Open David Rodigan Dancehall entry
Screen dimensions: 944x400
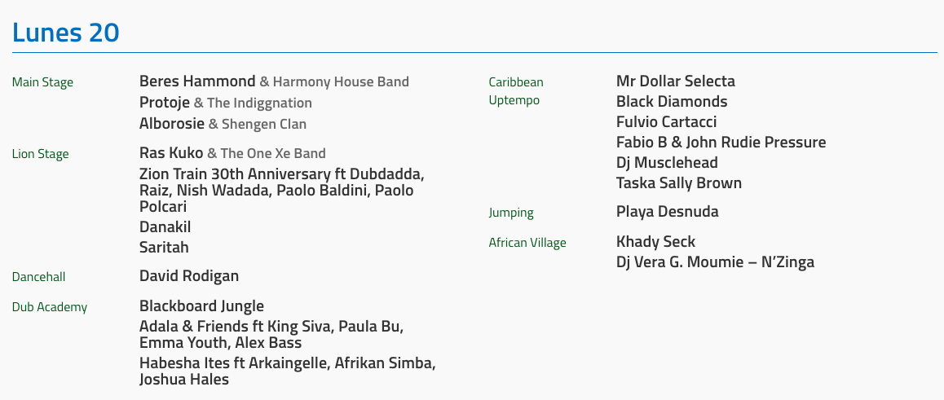point(189,276)
